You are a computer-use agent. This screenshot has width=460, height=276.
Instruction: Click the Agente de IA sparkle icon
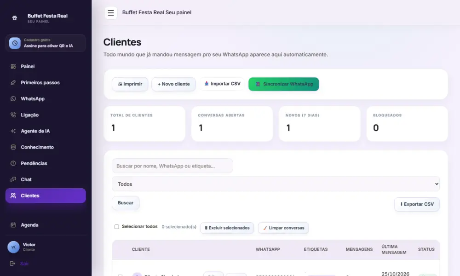pos(13,131)
